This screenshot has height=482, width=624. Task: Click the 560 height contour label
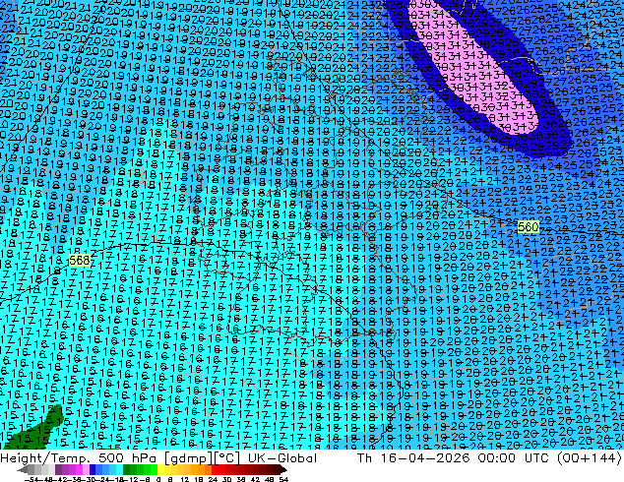[529, 226]
